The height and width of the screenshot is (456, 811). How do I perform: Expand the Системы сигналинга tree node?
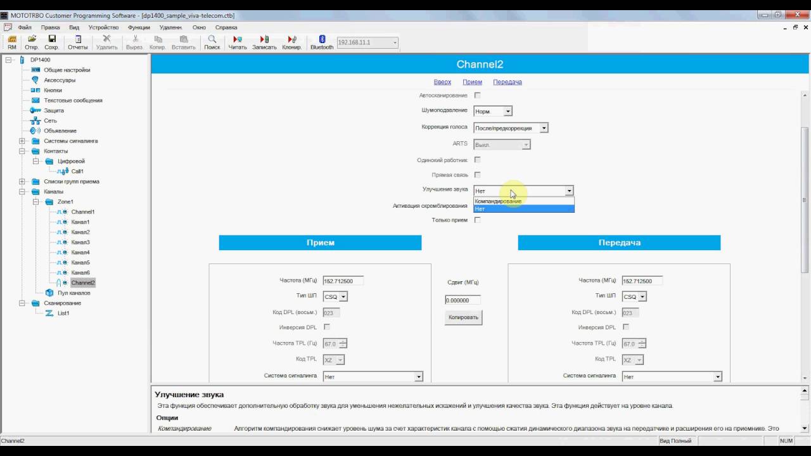point(22,141)
